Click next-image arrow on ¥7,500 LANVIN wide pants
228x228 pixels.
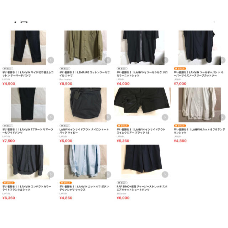tap(51, 117)
